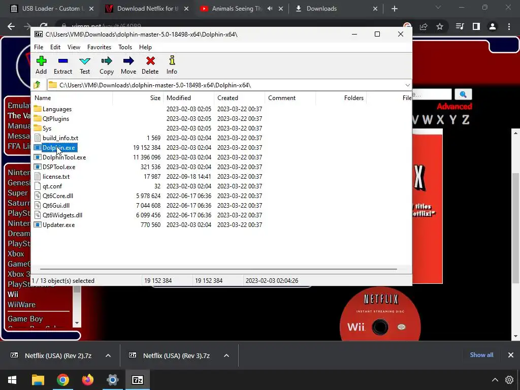Image resolution: width=520 pixels, height=390 pixels.
Task: Close the Chrome downloads bar
Action: (511, 355)
